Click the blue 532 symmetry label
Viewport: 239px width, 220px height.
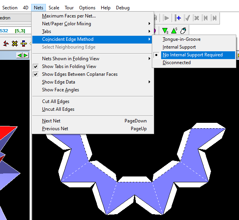(x=4, y=31)
